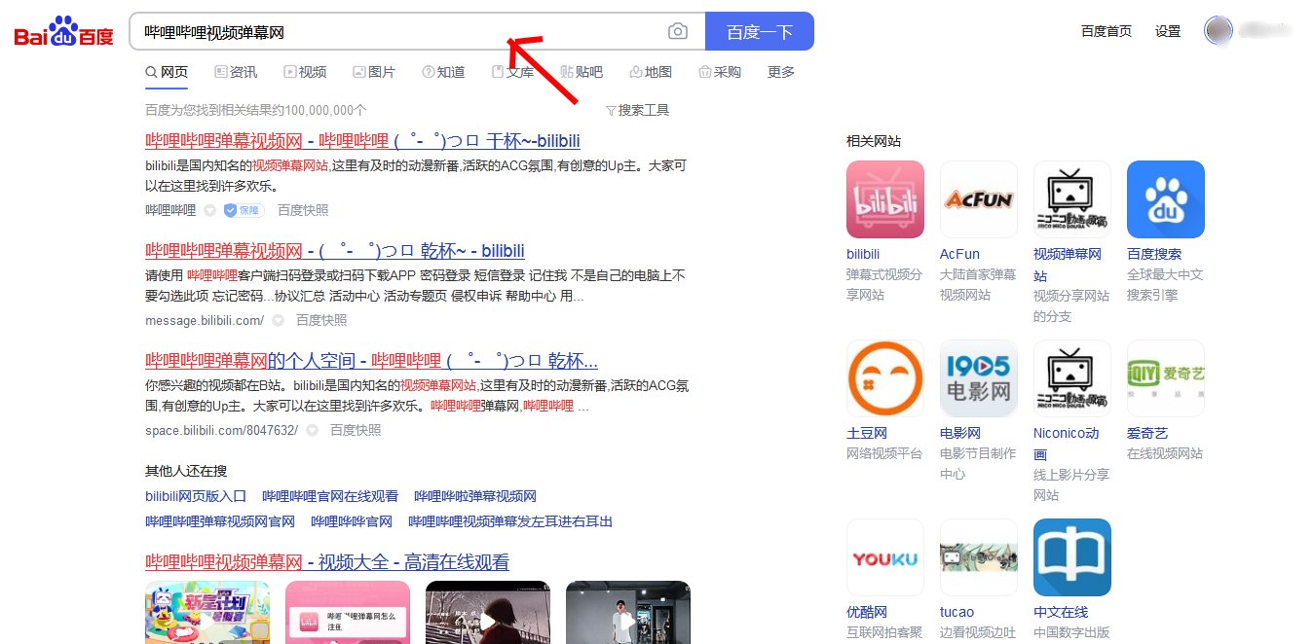Click the Baidu 百度 logo

pyautogui.click(x=61, y=30)
